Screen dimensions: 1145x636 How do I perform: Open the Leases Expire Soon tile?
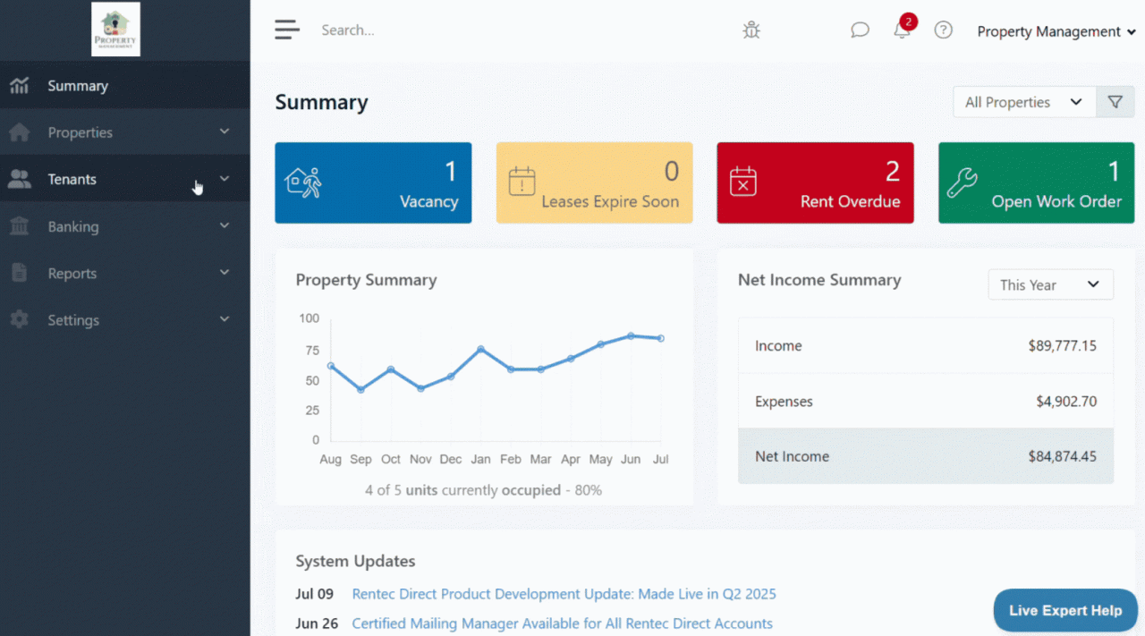point(594,182)
